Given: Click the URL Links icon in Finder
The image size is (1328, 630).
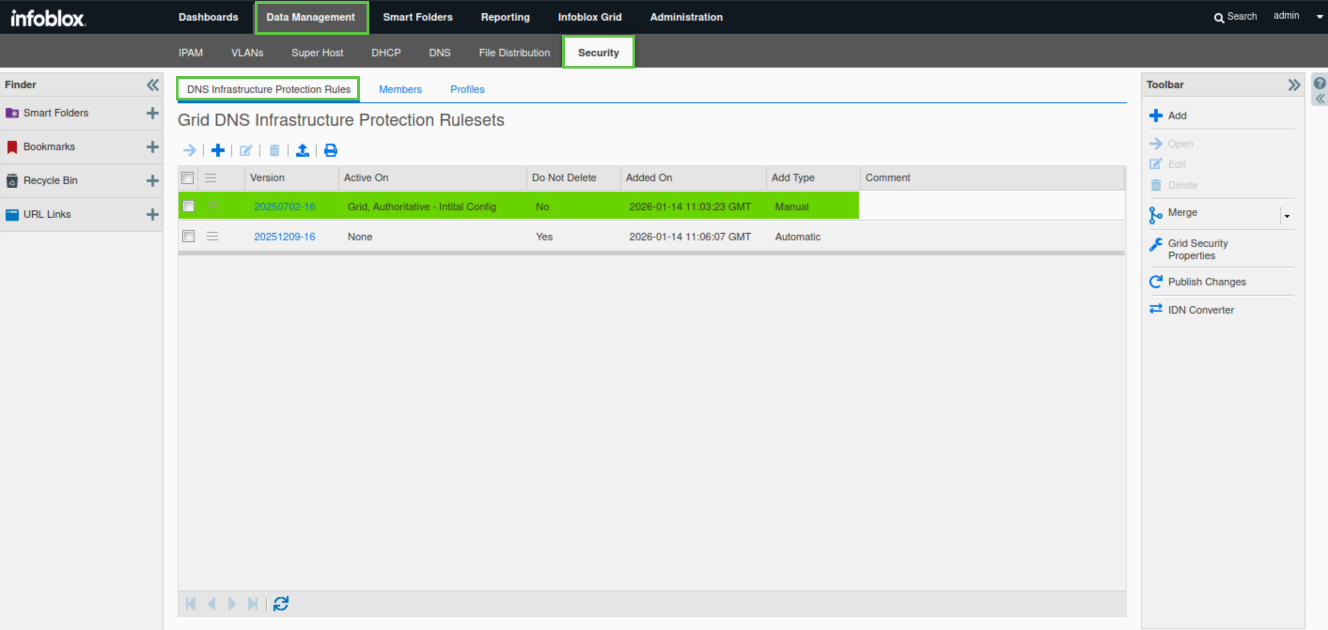Looking at the screenshot, I should pos(12,214).
